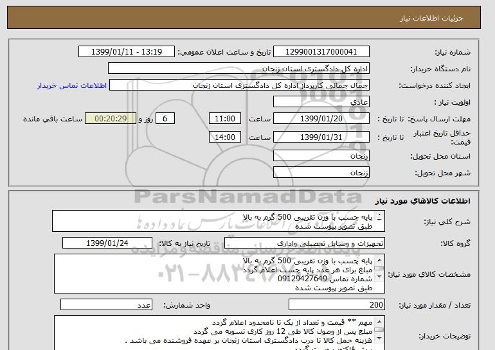Click the label توضیحات خریدار

[x=444, y=337]
